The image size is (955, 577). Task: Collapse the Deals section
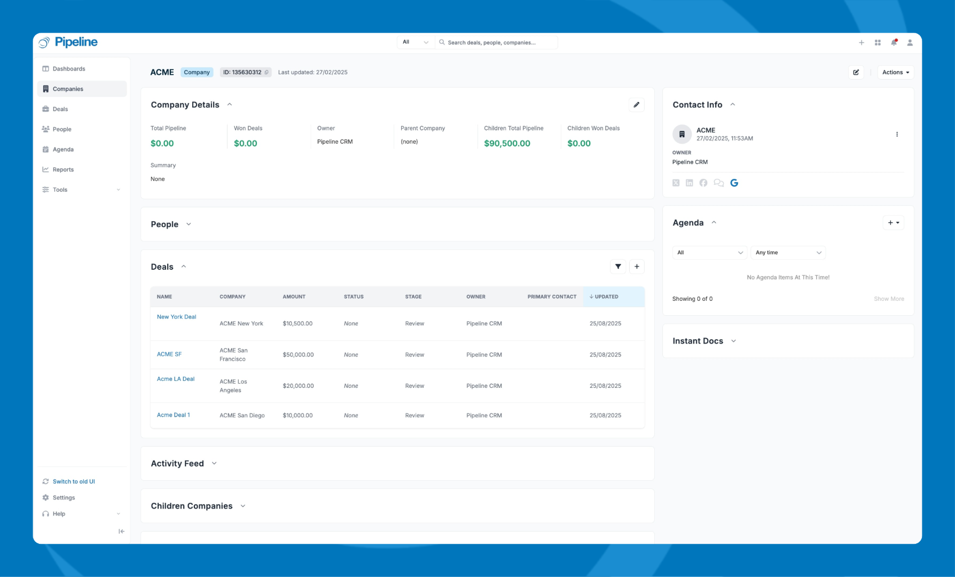[x=184, y=267]
